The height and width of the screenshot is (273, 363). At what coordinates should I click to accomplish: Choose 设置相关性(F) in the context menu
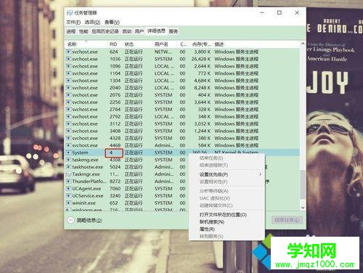tap(213, 182)
